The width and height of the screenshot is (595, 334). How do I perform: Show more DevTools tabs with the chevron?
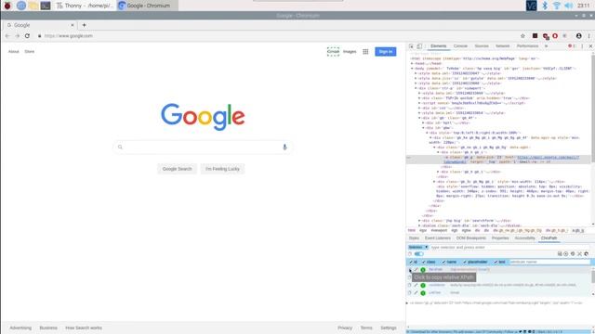tap(546, 46)
